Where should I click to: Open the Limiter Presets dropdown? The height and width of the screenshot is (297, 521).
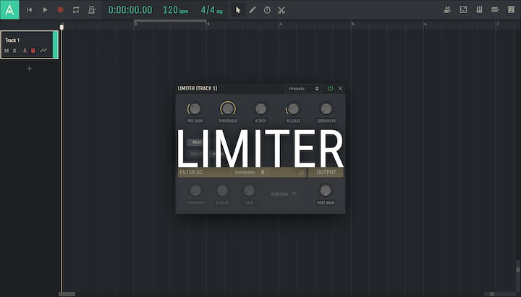click(x=303, y=89)
